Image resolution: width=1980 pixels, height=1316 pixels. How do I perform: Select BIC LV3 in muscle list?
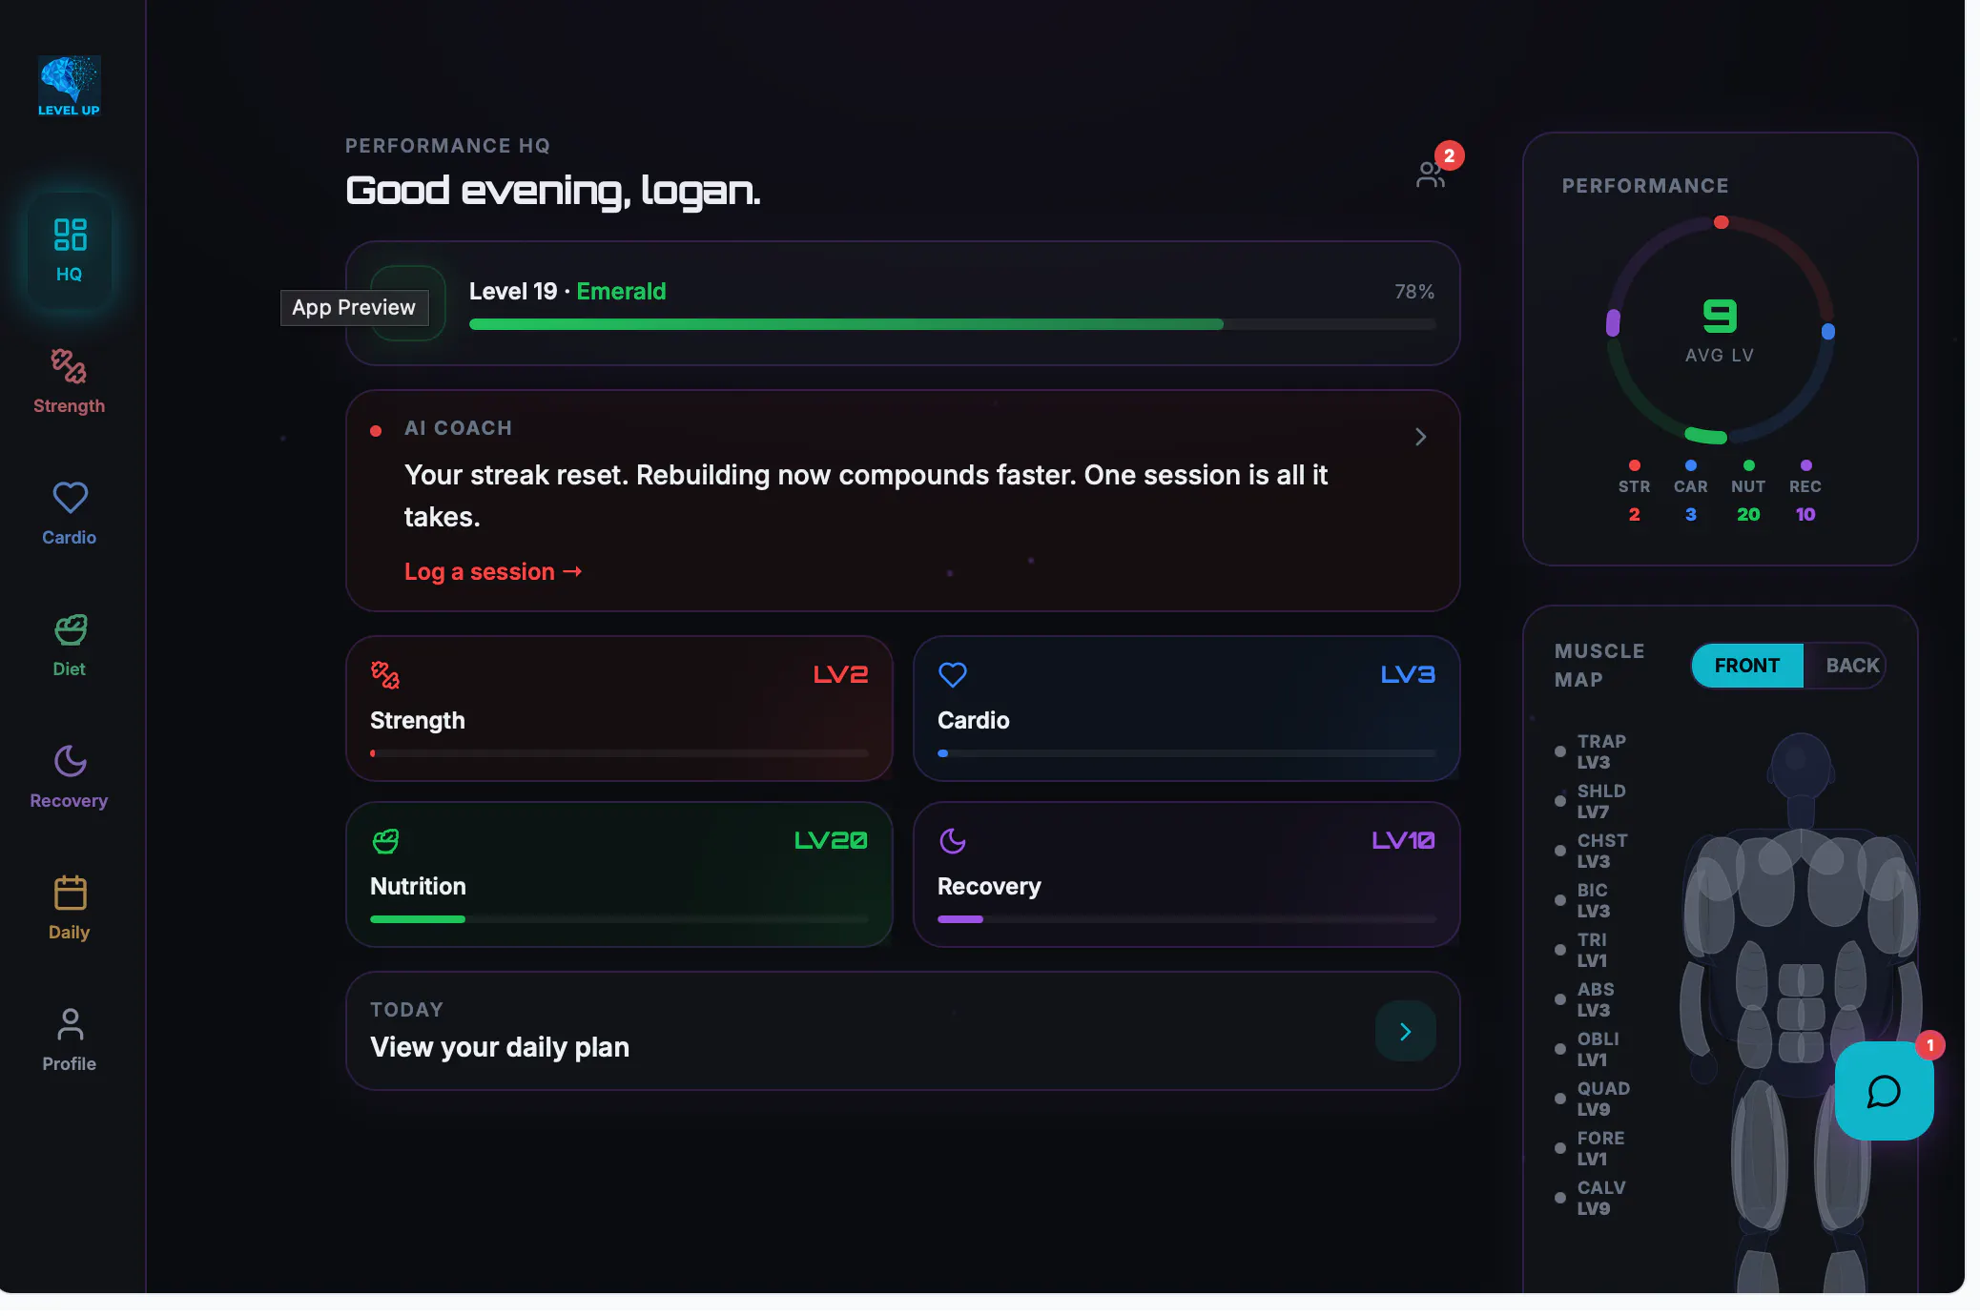[1583, 900]
